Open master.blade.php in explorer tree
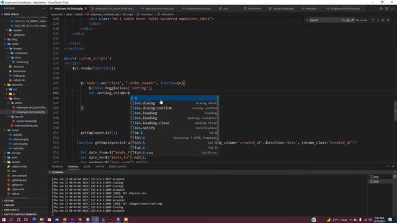This screenshot has width=397, height=223. tap(27, 121)
